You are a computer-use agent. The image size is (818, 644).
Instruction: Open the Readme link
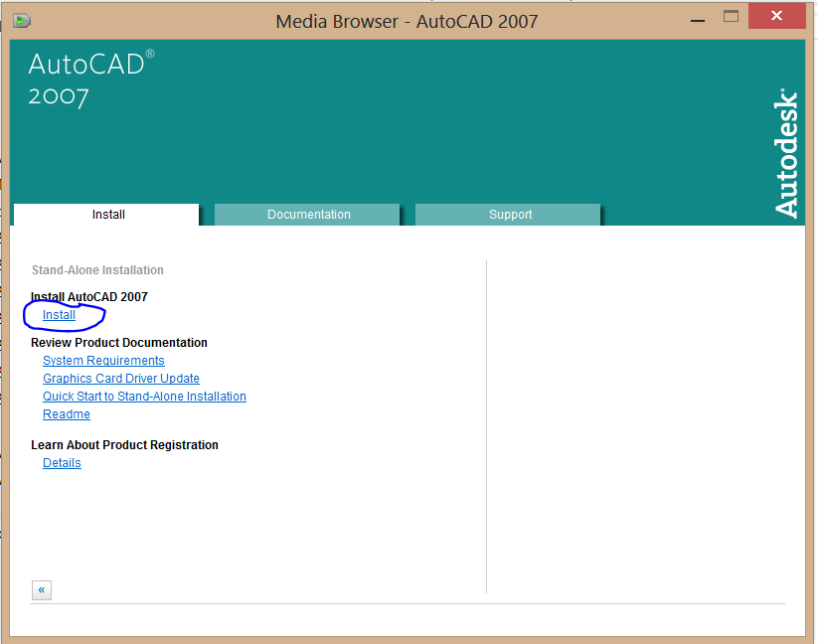coord(67,414)
